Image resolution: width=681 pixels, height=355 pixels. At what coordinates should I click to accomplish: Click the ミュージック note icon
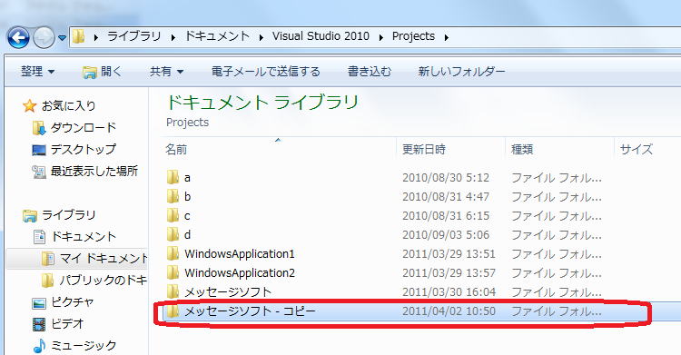(x=39, y=345)
